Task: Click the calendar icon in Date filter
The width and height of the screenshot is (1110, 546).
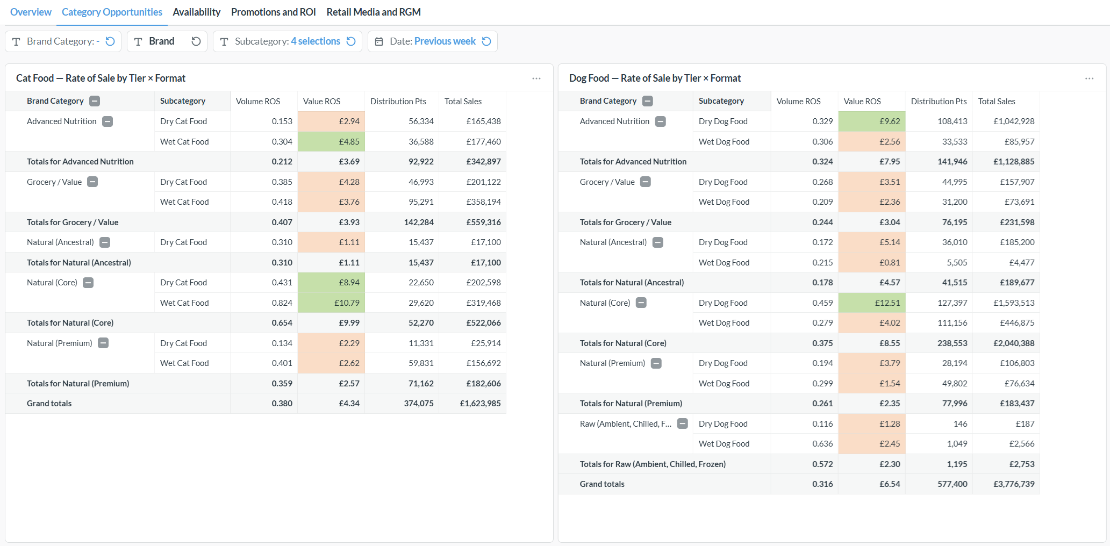Action: click(379, 41)
